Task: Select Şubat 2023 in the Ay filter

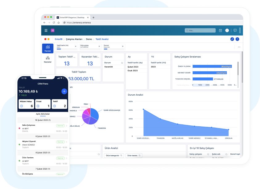Action: tap(133, 67)
